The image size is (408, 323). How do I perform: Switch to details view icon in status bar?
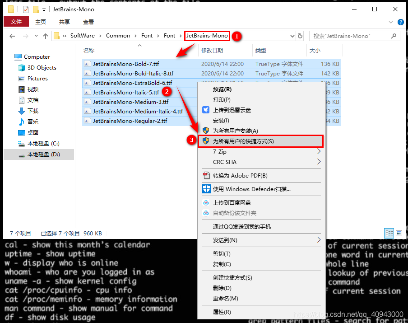click(389, 233)
